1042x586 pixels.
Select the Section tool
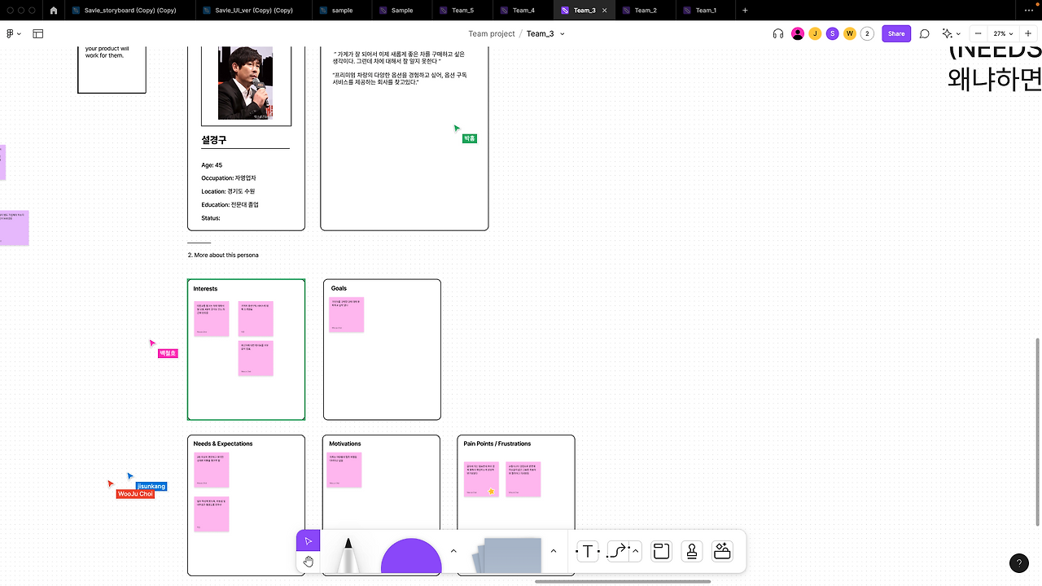coord(661,551)
